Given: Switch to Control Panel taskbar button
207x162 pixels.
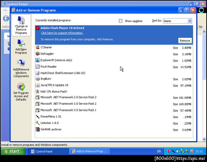Looking at the screenshot, I should click(48, 151).
